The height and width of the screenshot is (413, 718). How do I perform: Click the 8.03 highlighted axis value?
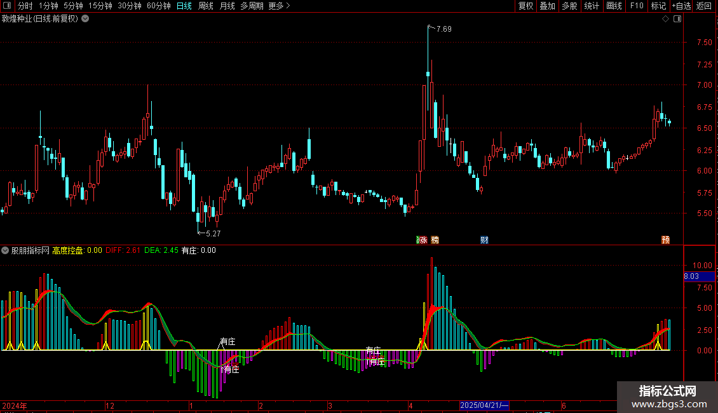(691, 276)
